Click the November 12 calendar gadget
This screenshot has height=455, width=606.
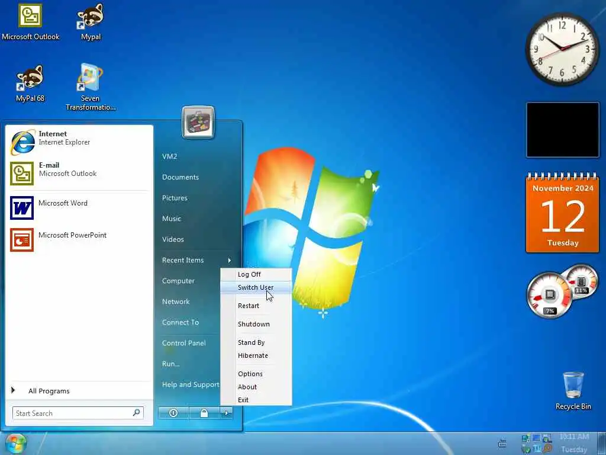pyautogui.click(x=562, y=213)
